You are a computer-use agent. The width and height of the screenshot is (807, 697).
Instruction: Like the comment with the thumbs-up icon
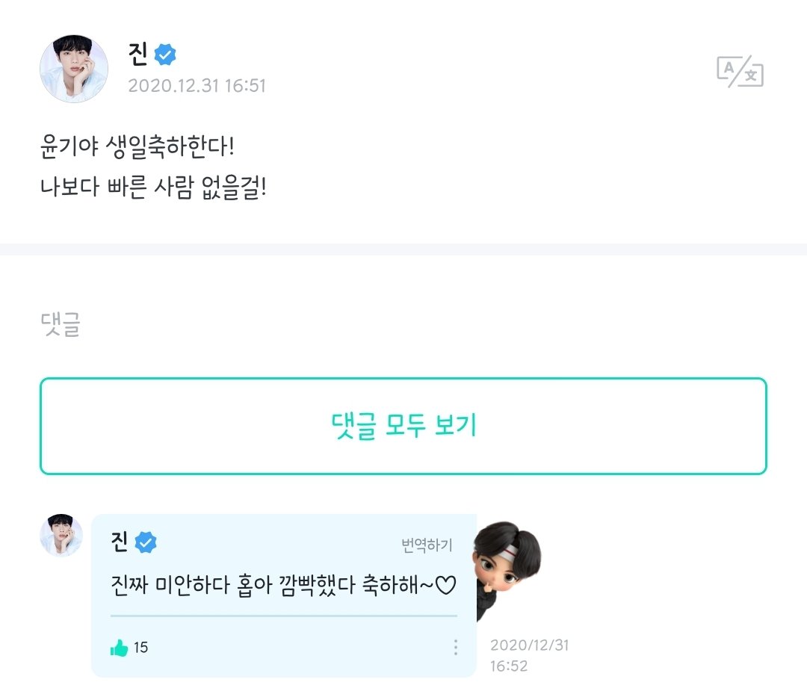coord(120,648)
